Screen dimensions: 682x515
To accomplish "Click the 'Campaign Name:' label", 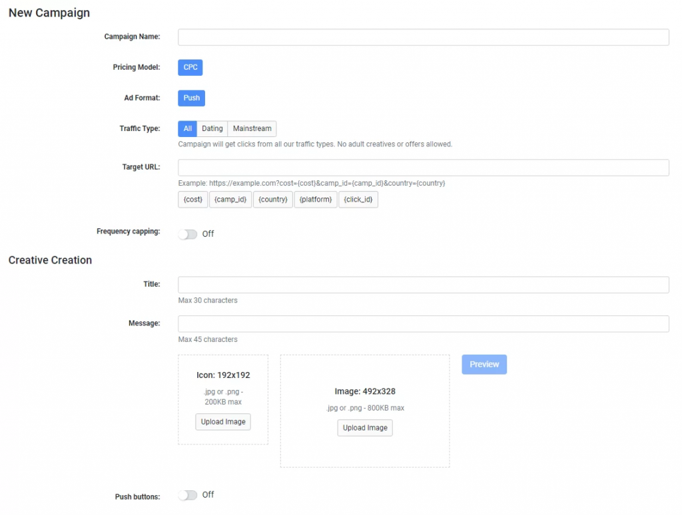I will tap(133, 37).
